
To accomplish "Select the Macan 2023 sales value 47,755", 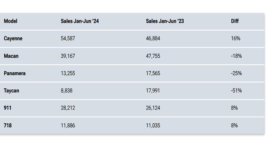I will (x=153, y=56).
